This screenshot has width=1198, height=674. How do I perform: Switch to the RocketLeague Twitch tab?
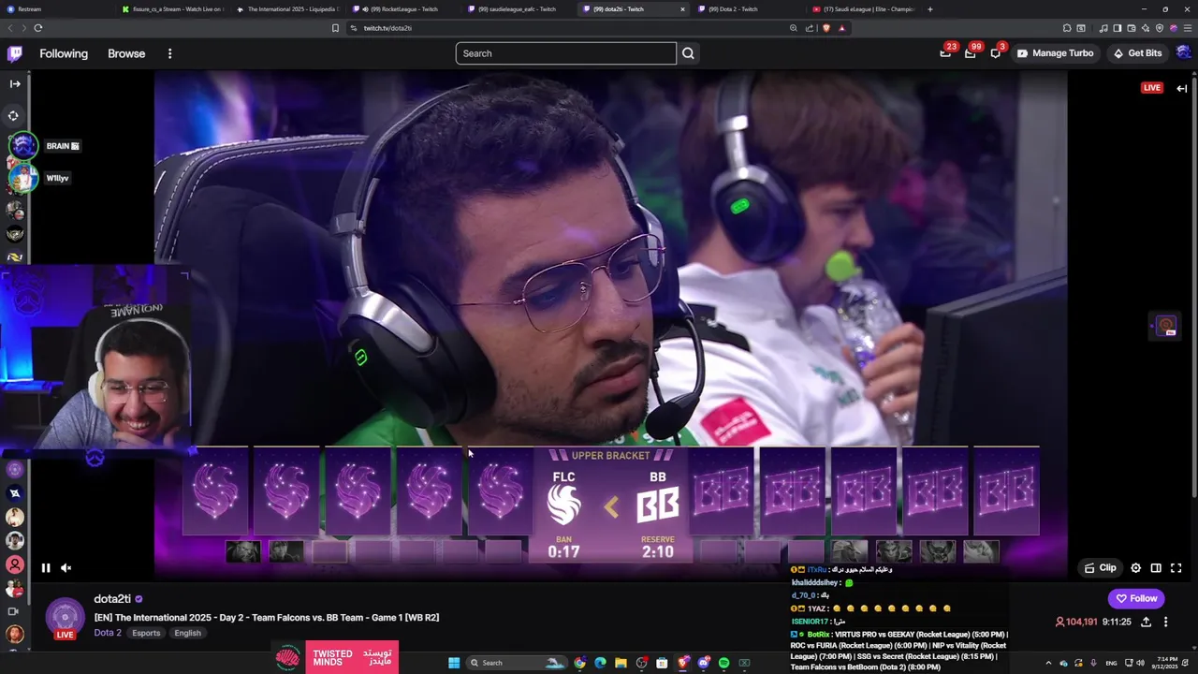pyautogui.click(x=404, y=9)
